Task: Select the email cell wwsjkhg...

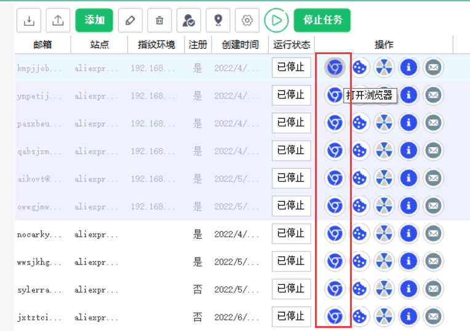Action: 39,262
